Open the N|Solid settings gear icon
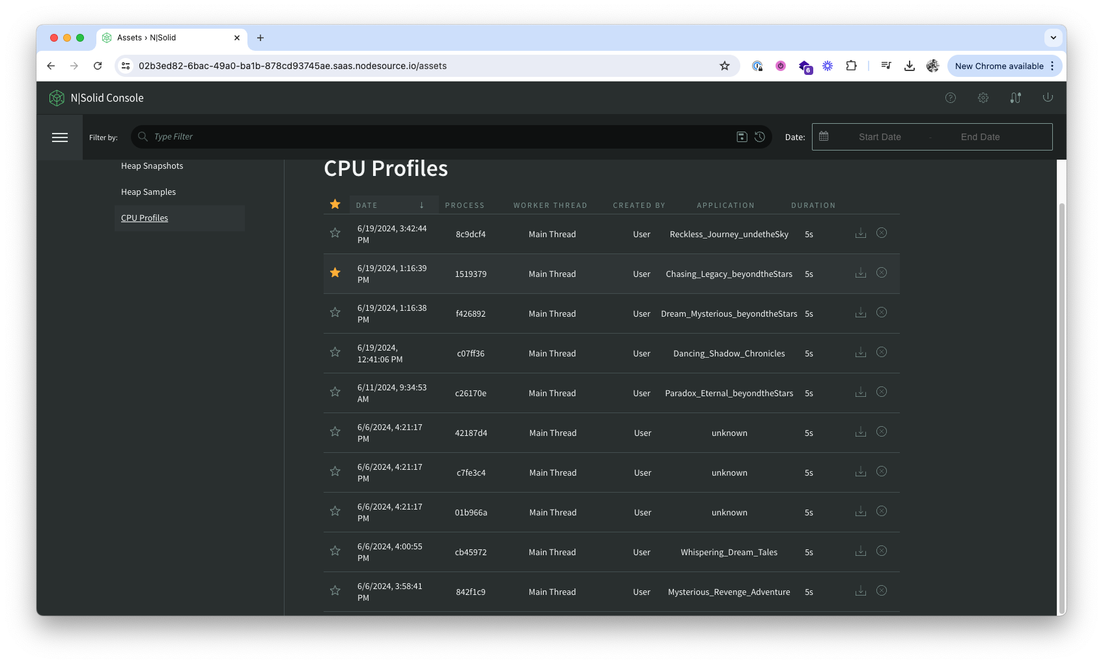The height and width of the screenshot is (664, 1103). click(983, 98)
